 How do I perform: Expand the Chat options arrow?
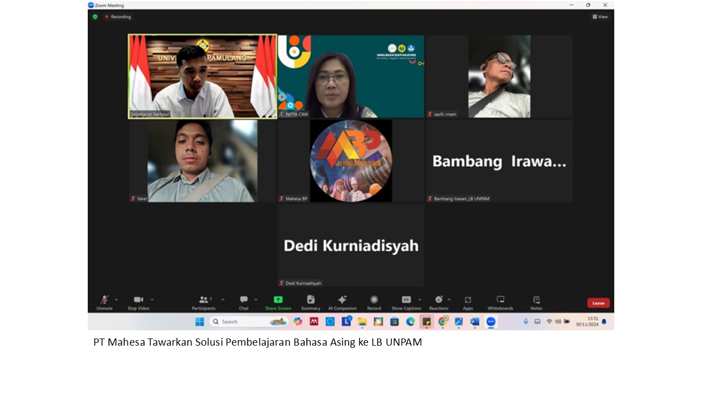[256, 300]
